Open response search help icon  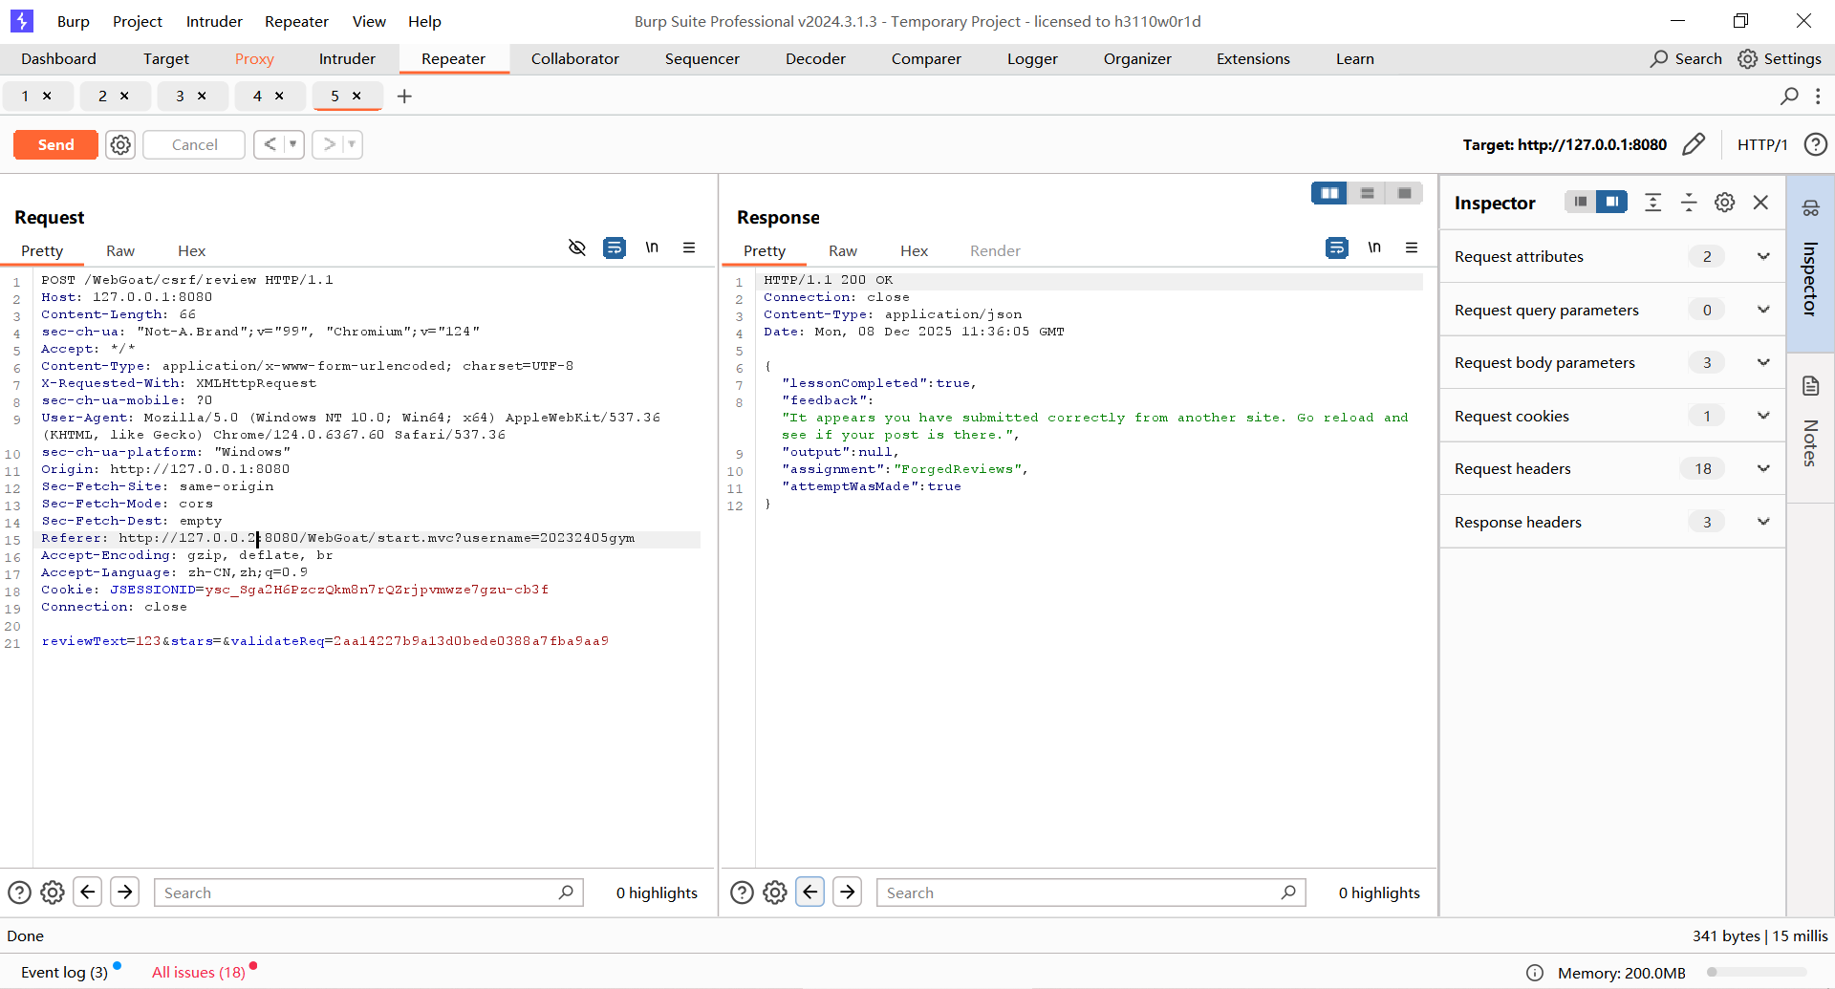coord(742,892)
